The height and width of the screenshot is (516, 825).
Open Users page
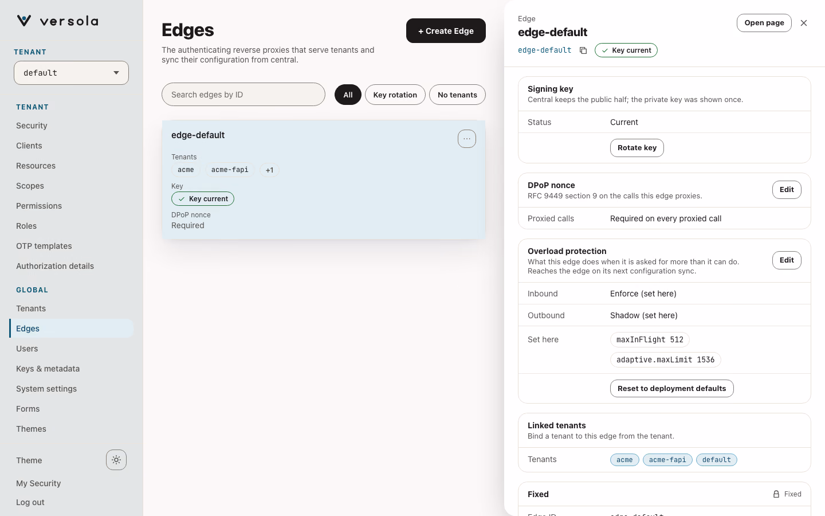(x=71, y=349)
